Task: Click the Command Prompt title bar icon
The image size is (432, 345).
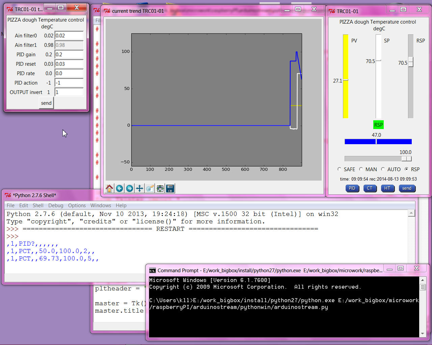Action: click(x=153, y=270)
